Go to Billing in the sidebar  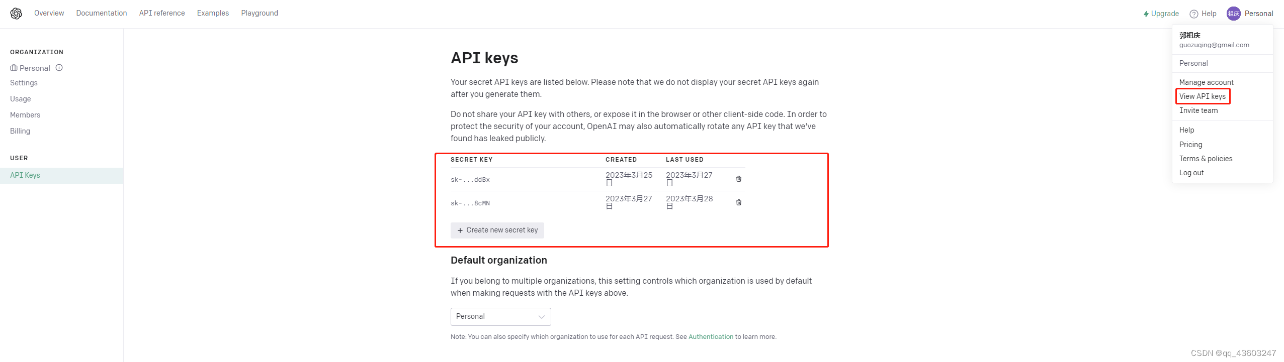tap(20, 131)
